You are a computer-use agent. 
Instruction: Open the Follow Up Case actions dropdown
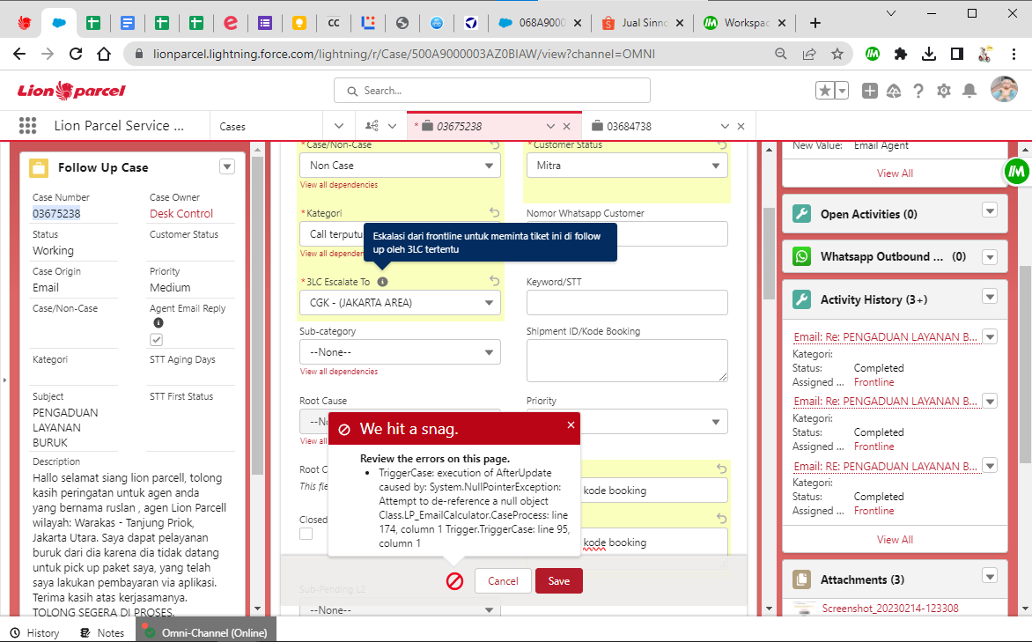tap(227, 166)
